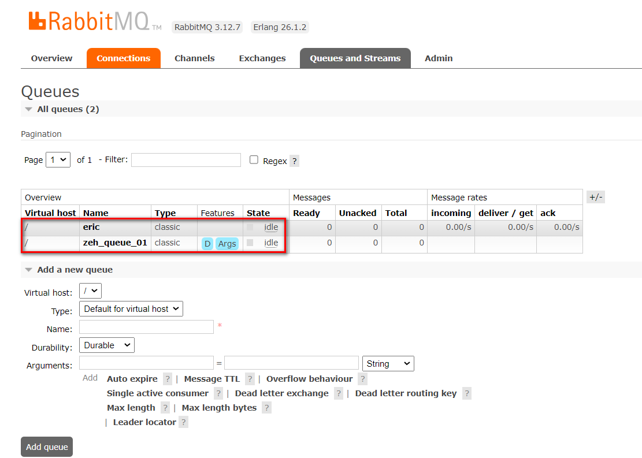Image resolution: width=642 pixels, height=458 pixels.
Task: Enable the Regex filter checkbox
Action: pos(254,160)
